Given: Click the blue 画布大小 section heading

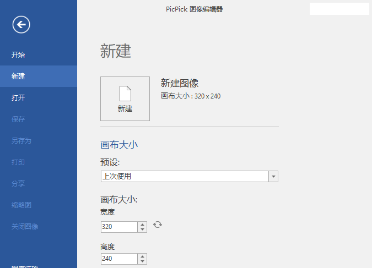Looking at the screenshot, I should point(119,145).
